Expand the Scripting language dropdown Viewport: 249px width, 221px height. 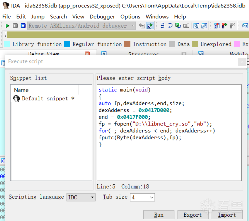tap(92, 197)
